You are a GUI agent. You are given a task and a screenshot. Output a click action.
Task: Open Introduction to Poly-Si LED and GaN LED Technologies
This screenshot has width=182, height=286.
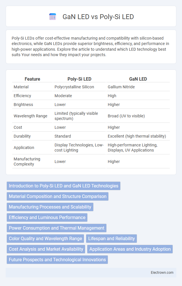[63, 186]
